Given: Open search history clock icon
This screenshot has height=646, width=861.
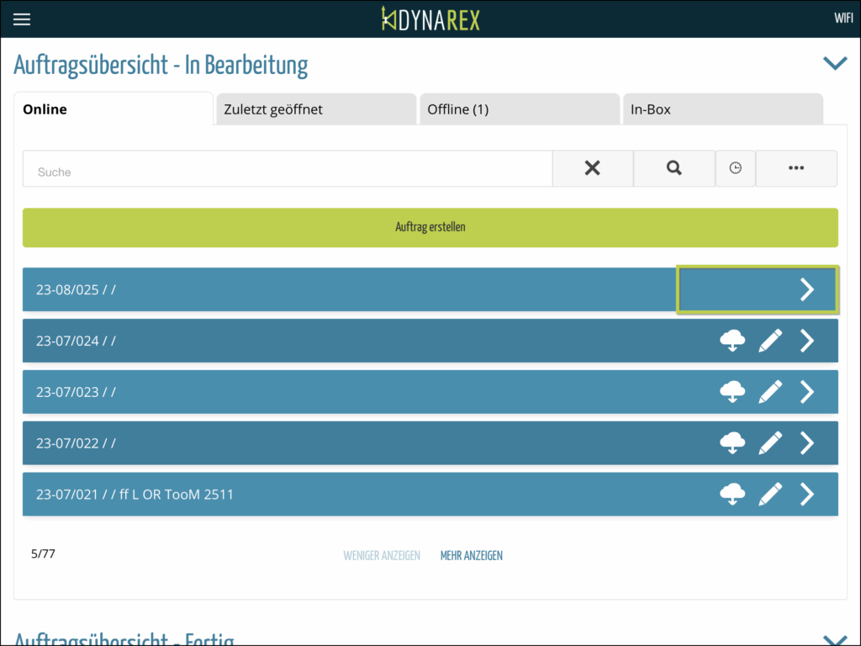Looking at the screenshot, I should point(736,168).
